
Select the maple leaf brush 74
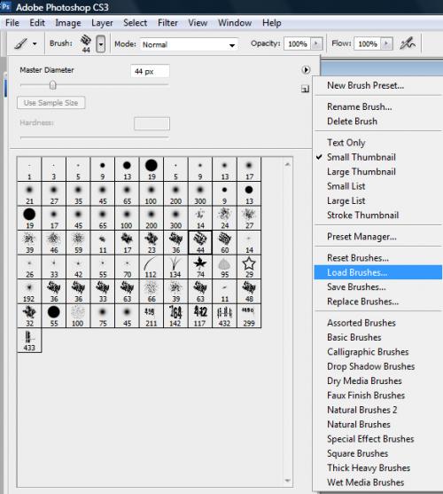[x=200, y=267]
